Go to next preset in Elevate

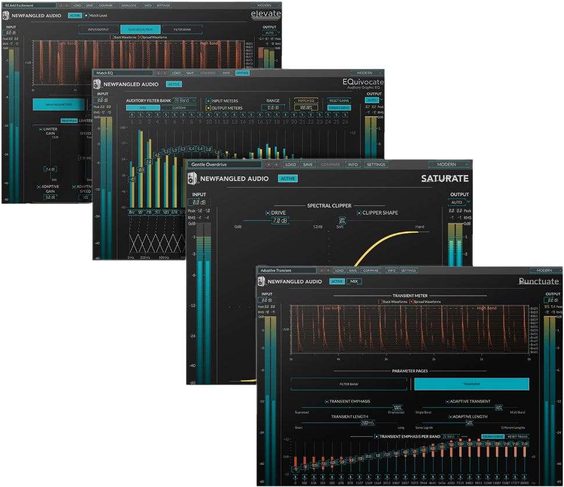pyautogui.click(x=66, y=5)
